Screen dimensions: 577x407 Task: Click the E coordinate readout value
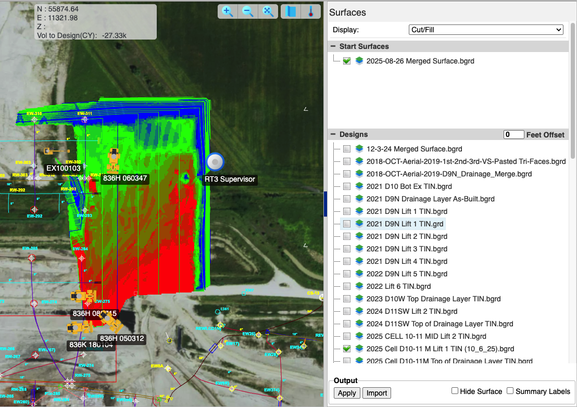pos(63,18)
